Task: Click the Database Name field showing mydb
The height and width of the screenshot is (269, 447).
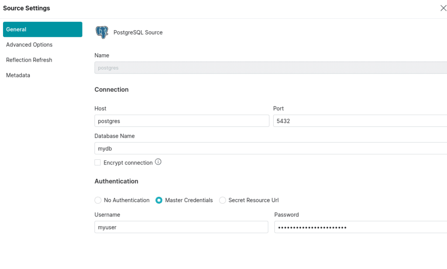Action: pos(271,148)
